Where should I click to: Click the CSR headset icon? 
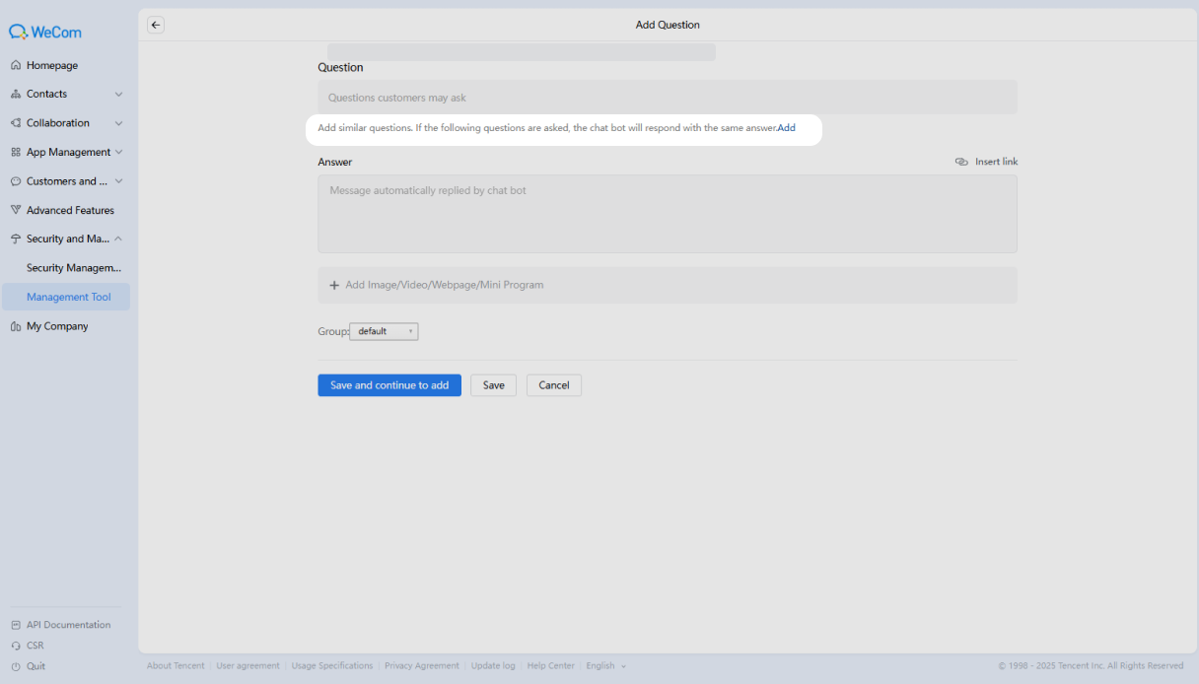[x=16, y=646]
